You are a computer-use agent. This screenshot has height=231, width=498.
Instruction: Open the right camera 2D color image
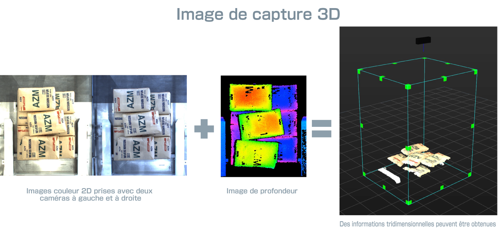click(x=140, y=125)
